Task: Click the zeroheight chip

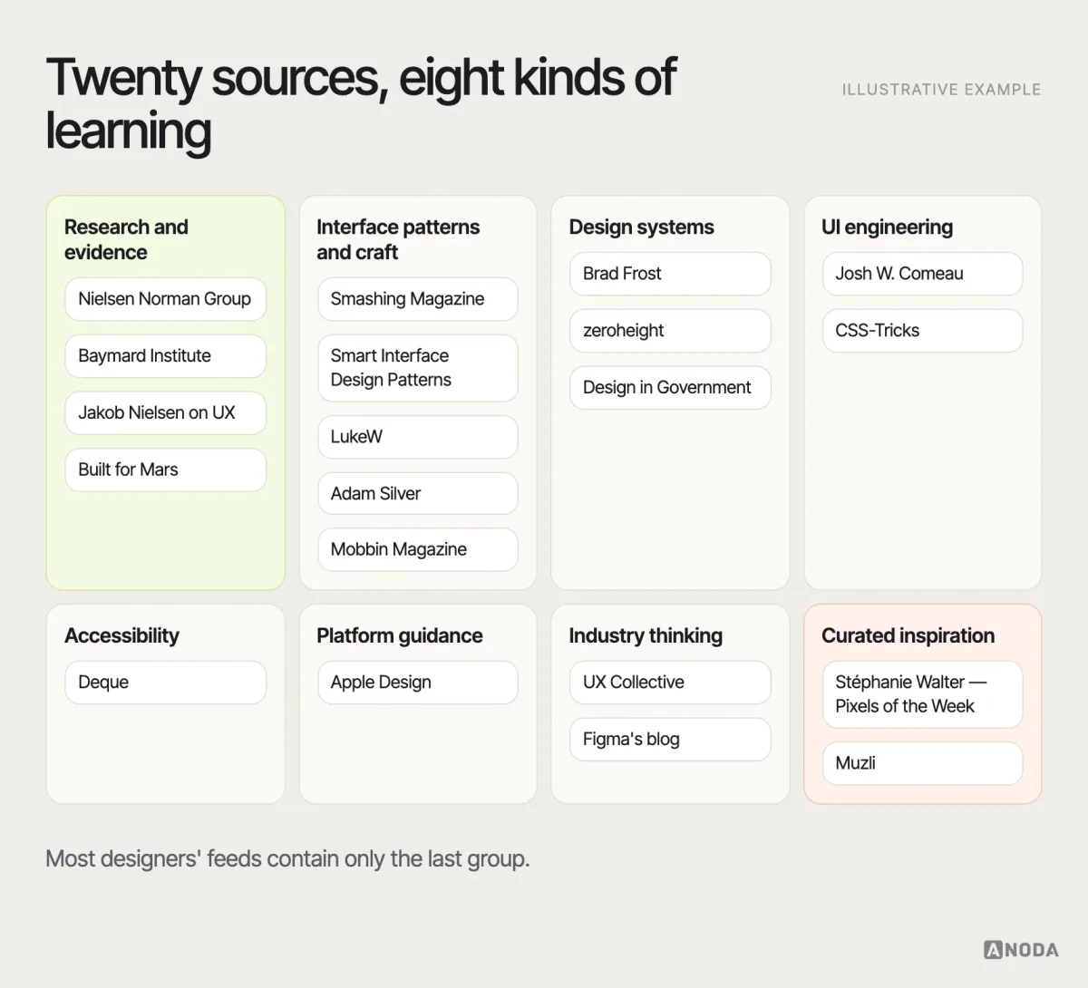Action: click(x=670, y=331)
